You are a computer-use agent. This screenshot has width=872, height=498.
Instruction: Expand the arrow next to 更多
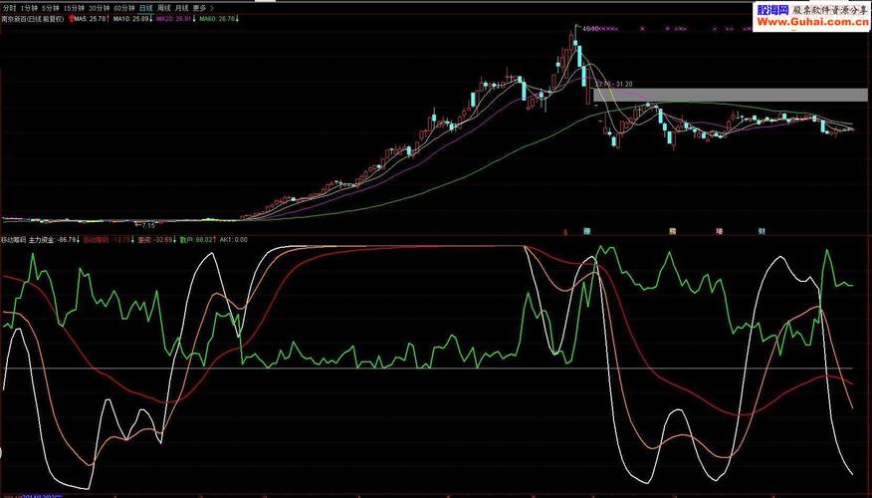pos(212,8)
